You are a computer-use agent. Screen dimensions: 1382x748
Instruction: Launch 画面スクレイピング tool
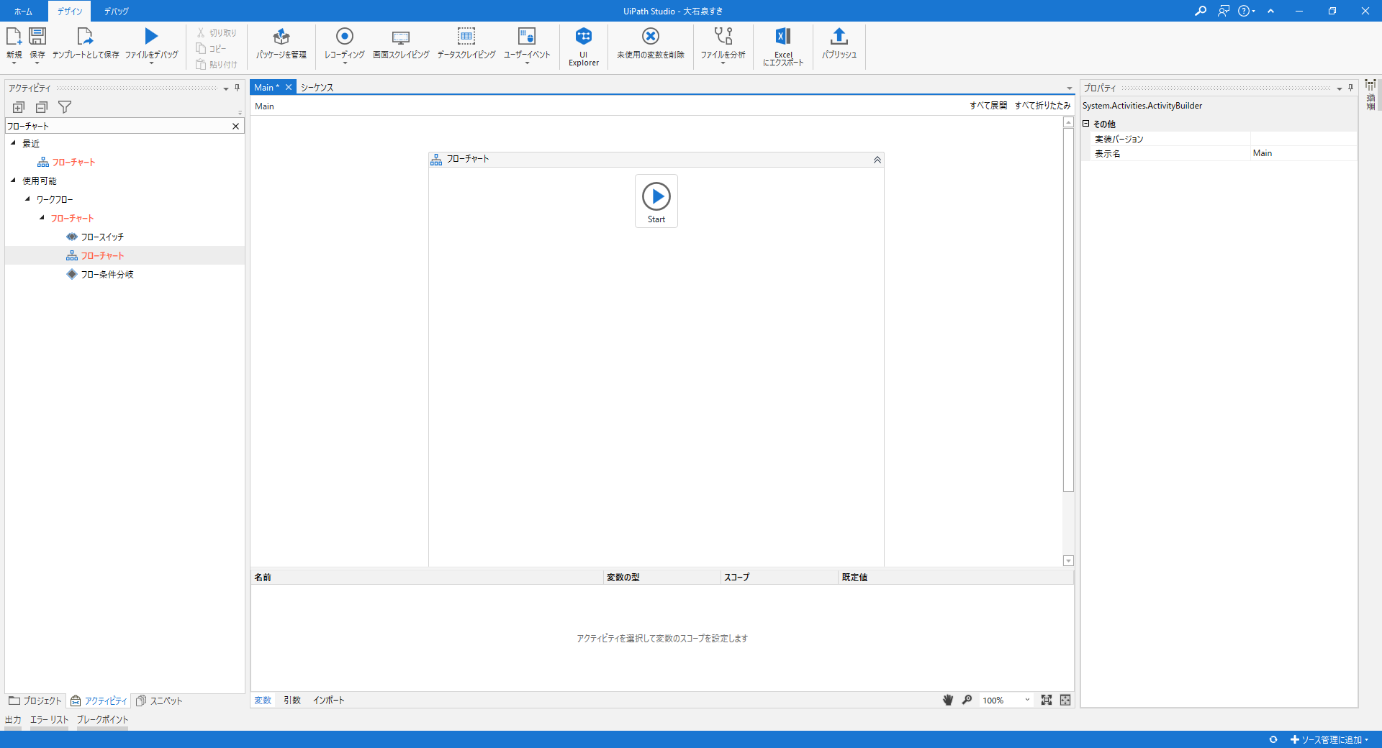coord(401,43)
